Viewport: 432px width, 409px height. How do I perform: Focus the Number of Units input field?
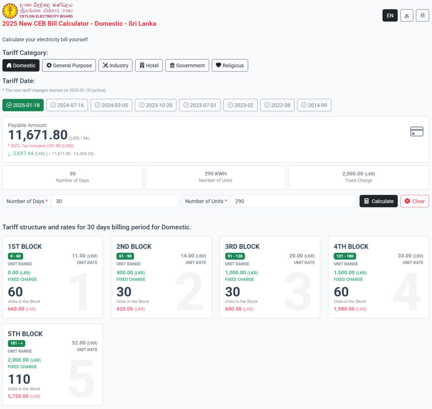click(294, 201)
